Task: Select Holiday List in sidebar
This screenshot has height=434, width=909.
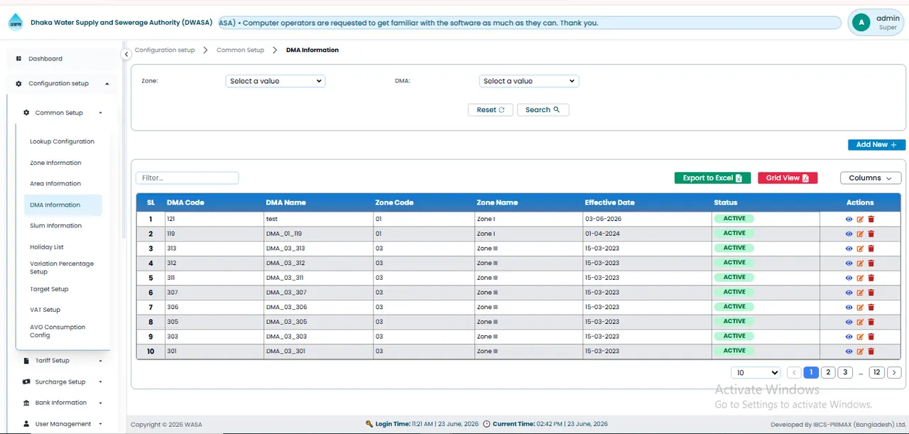Action: [47, 247]
